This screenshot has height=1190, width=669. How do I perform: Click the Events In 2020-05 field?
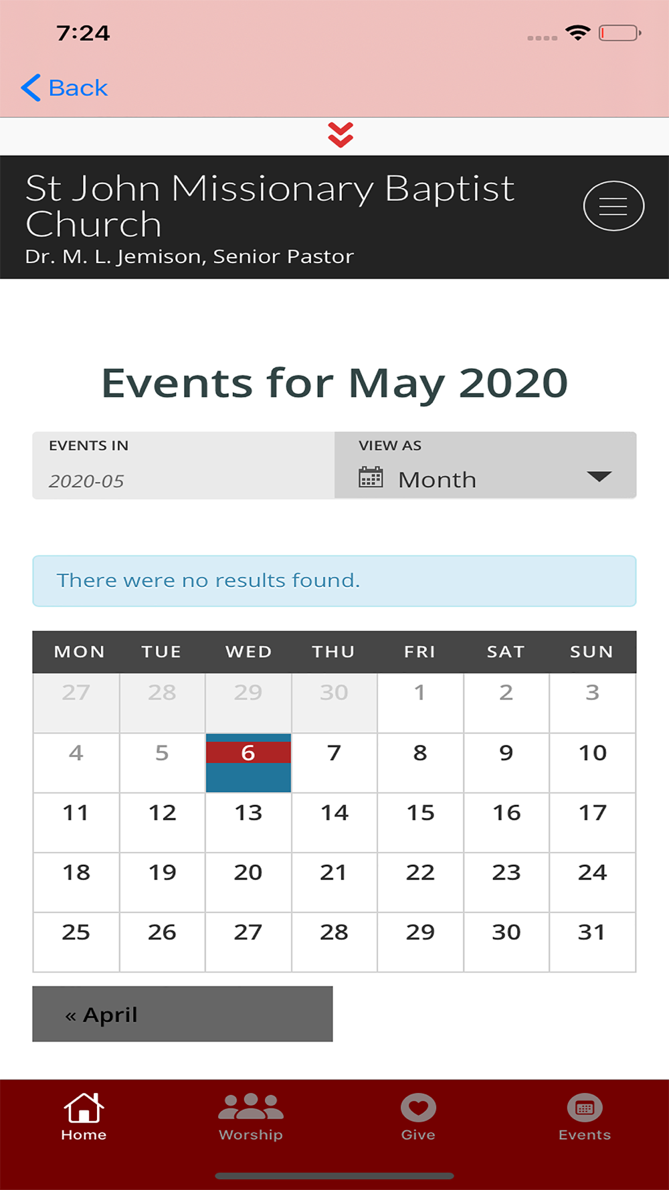[183, 465]
